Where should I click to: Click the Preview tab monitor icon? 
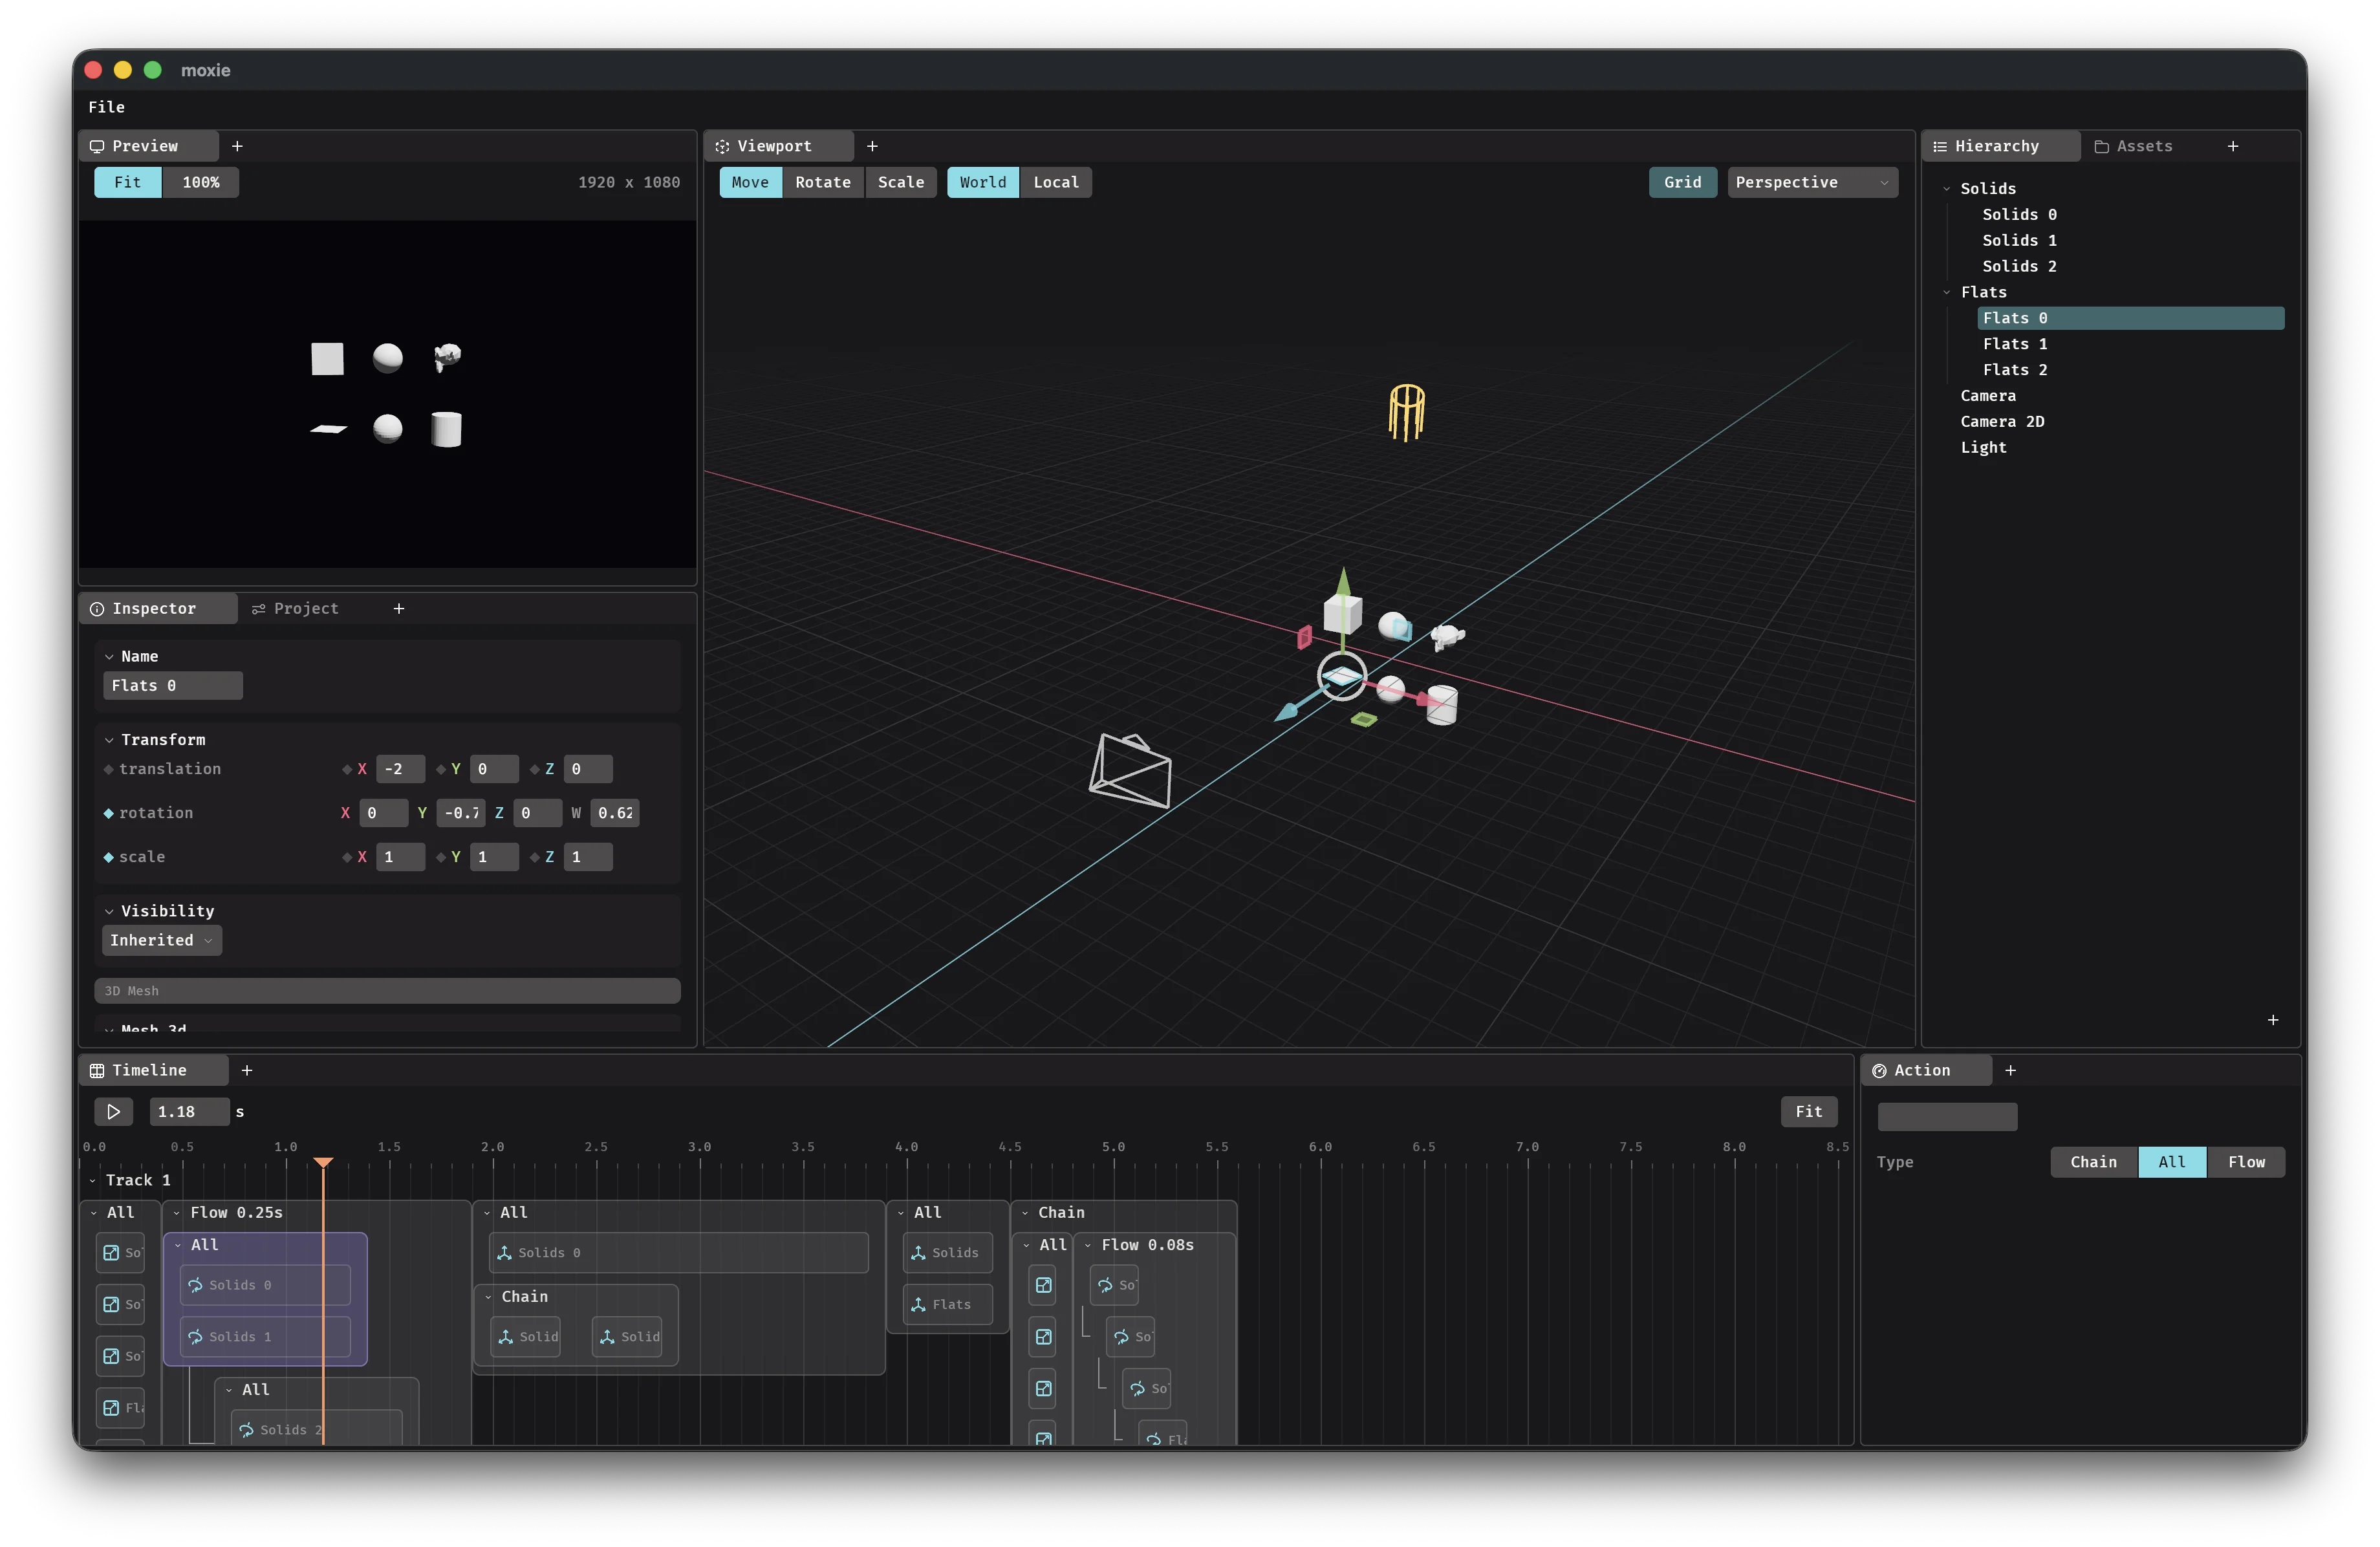[97, 146]
